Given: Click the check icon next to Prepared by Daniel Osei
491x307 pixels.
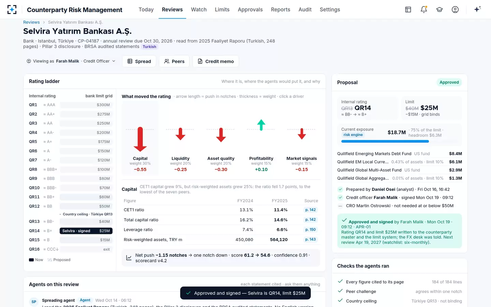Looking at the screenshot, I should click(x=340, y=189).
